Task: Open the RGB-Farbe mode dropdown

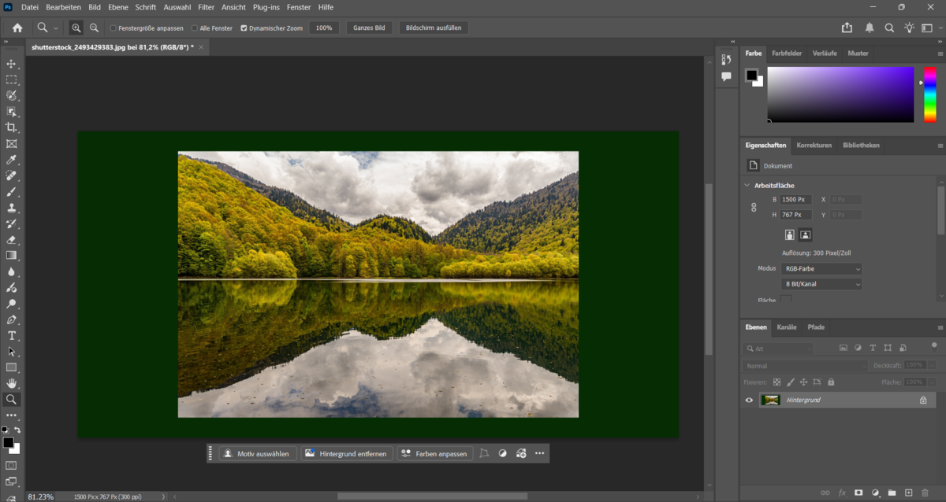Action: tap(821, 268)
